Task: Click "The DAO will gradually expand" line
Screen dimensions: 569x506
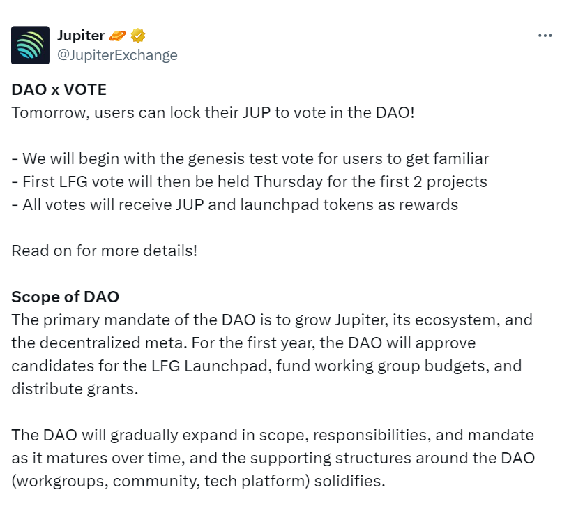Action: point(272,435)
